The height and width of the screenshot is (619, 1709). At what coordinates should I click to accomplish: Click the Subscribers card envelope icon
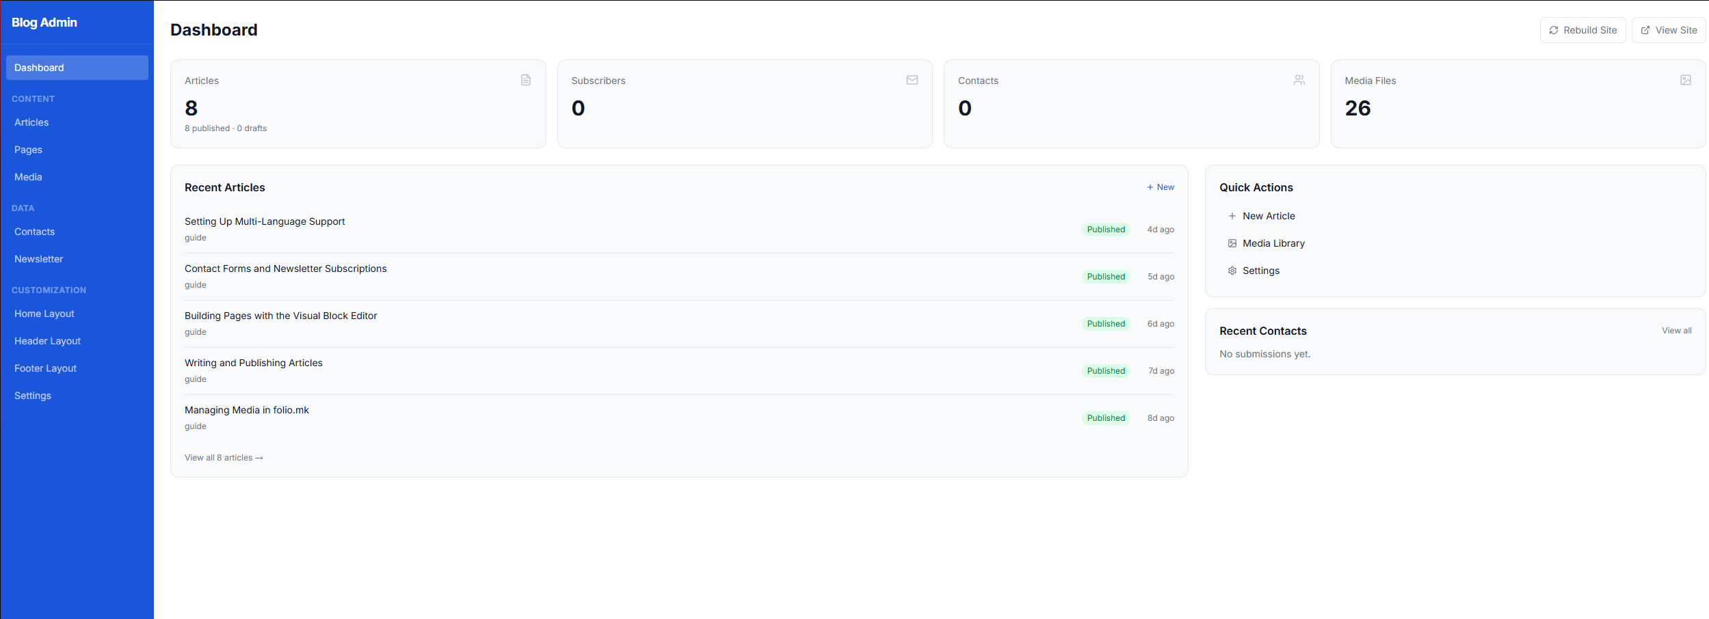point(912,80)
